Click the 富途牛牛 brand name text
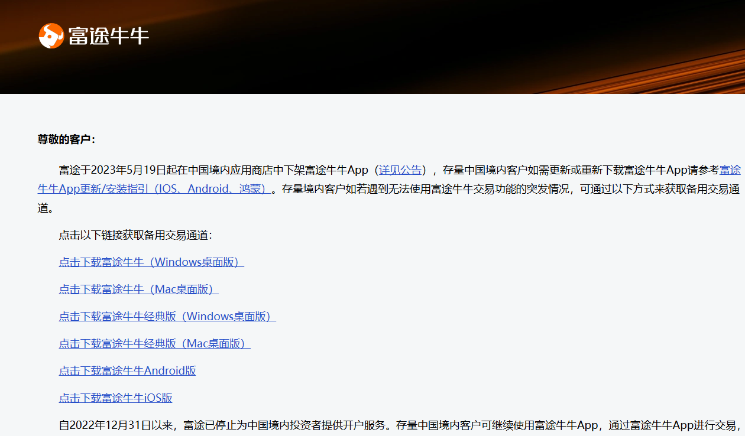 coord(108,36)
